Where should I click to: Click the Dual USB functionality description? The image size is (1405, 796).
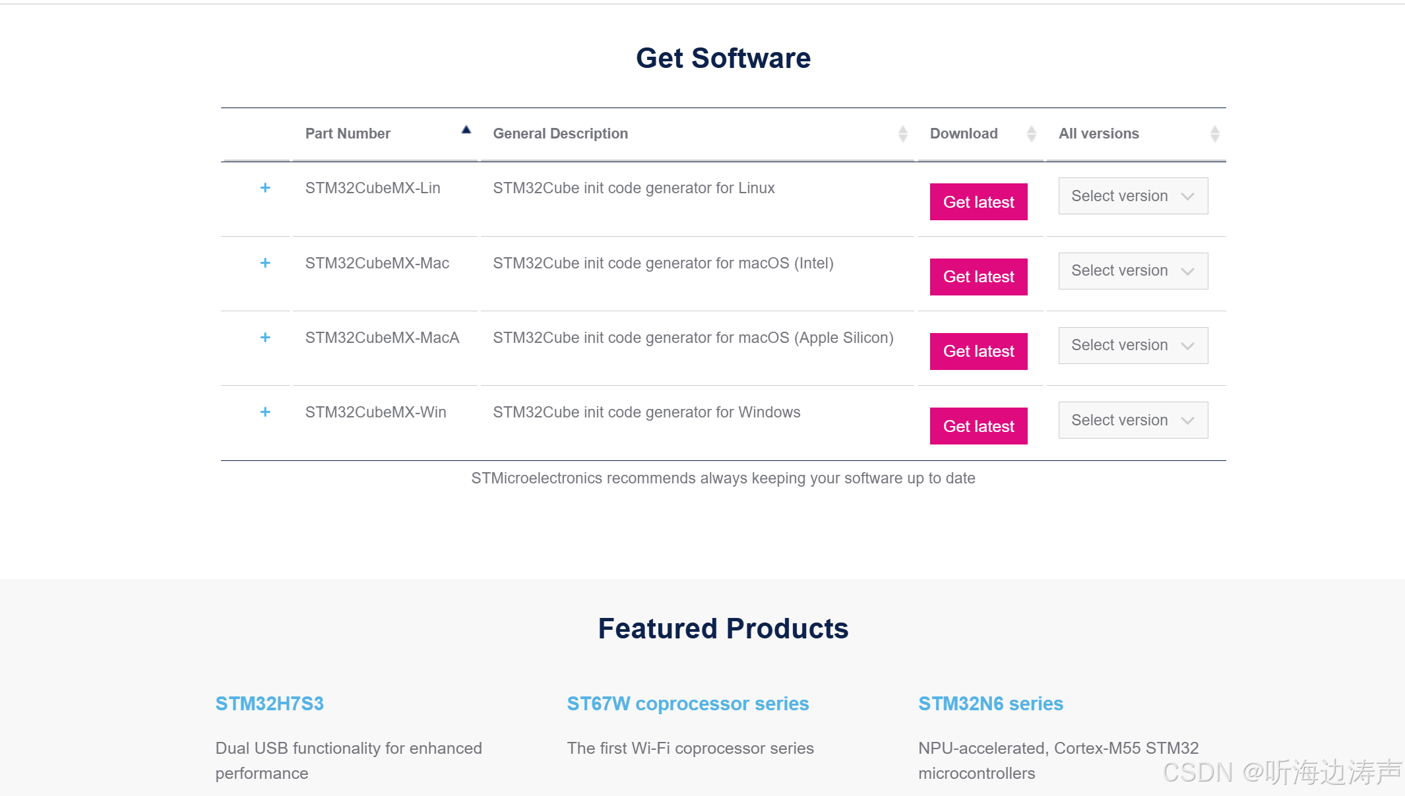point(349,761)
